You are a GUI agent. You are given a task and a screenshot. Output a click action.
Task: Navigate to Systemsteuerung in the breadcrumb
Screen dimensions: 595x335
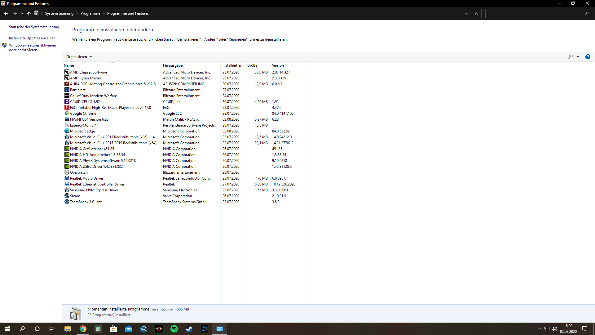(x=59, y=13)
